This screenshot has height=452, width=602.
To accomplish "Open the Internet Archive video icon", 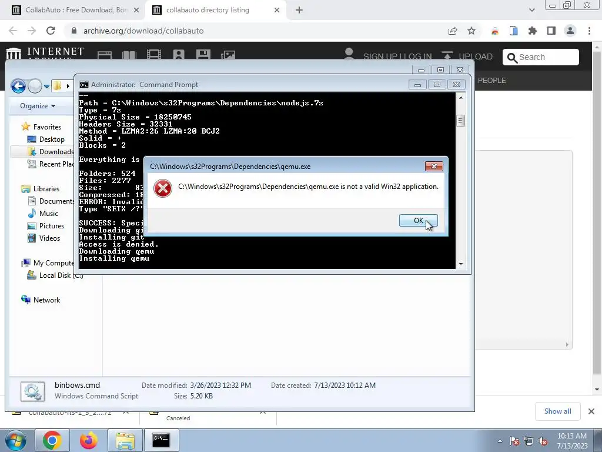I will click(154, 55).
